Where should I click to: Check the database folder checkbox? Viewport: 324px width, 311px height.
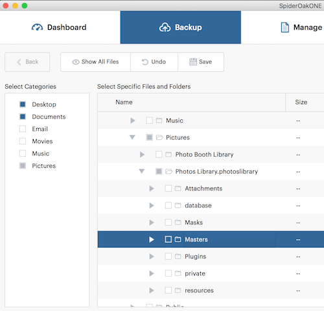tap(168, 205)
